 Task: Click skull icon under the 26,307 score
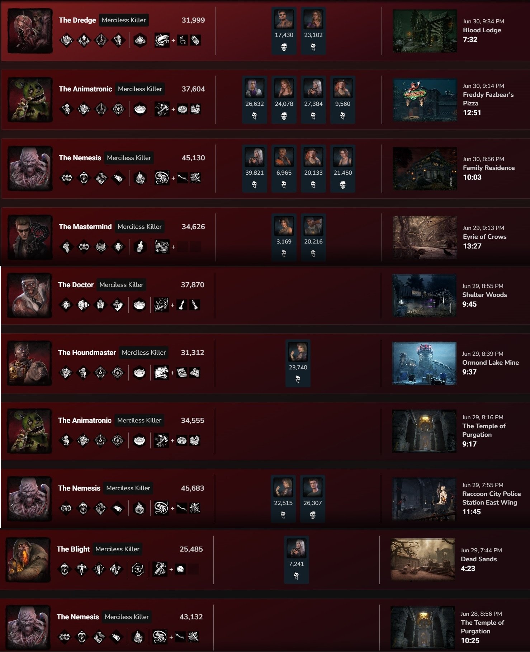pyautogui.click(x=313, y=515)
